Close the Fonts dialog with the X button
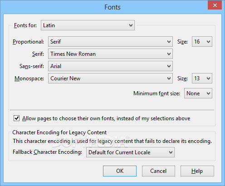The image size is (225, 186). (x=215, y=5)
